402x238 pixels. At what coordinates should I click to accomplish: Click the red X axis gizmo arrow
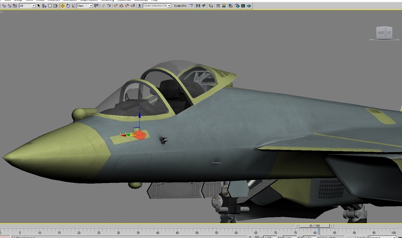point(123,135)
